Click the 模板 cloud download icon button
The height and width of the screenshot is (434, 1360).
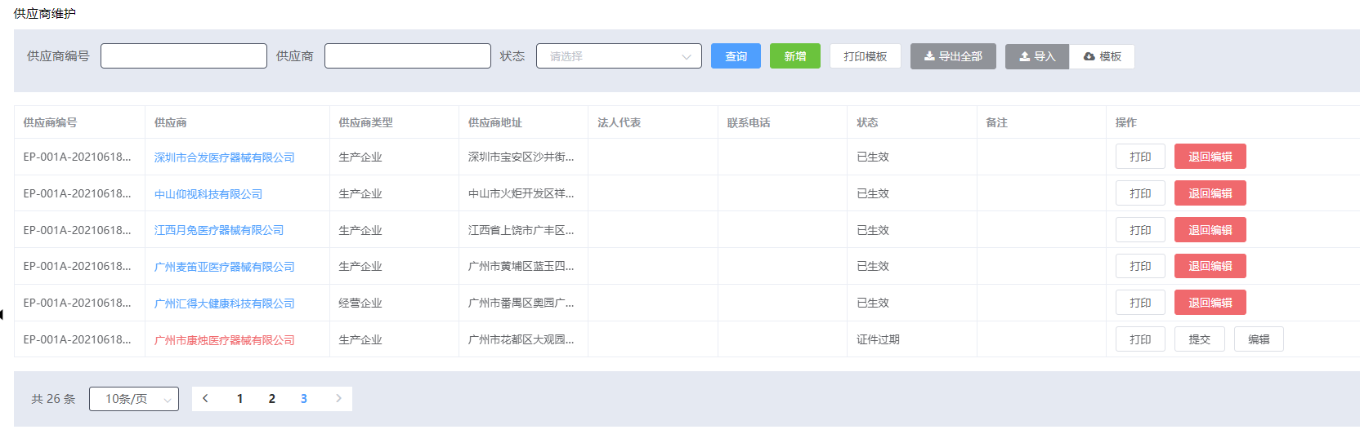[x=1102, y=56]
